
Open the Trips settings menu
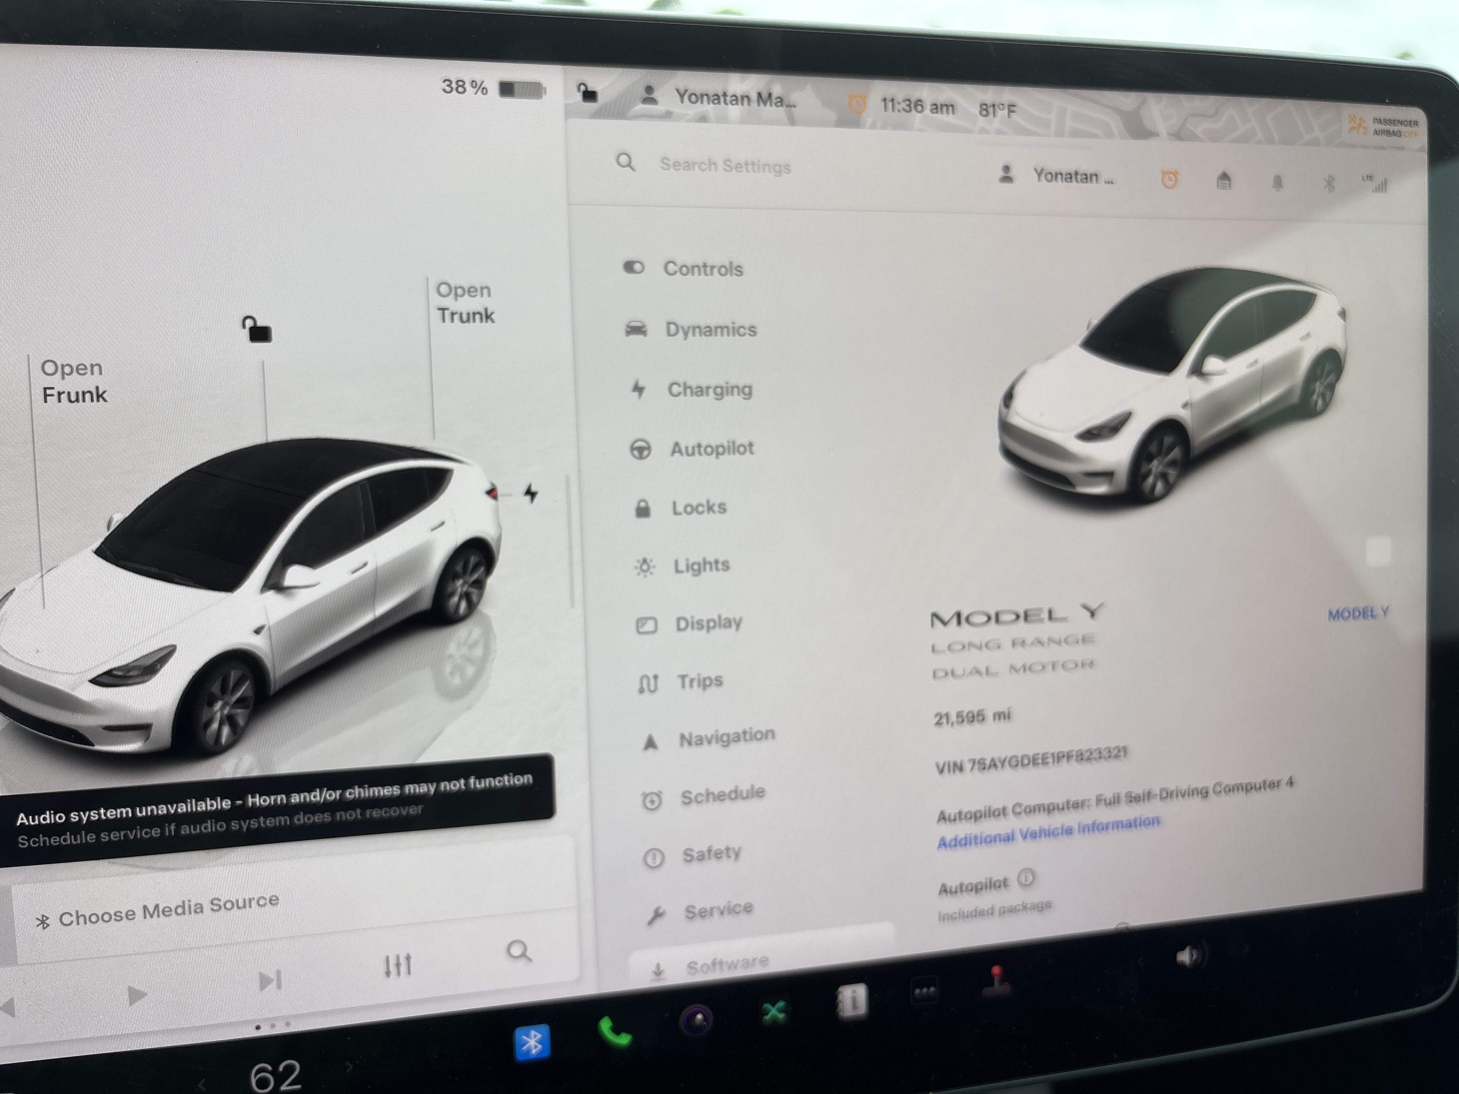point(680,681)
